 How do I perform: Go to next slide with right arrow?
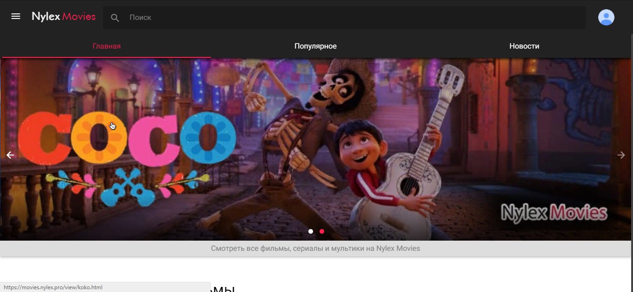[621, 155]
